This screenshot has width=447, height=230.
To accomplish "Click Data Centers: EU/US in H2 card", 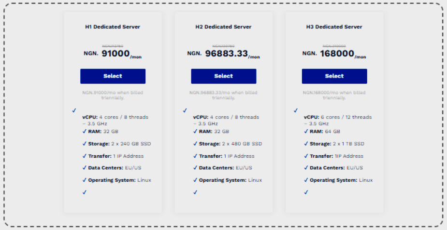I will [x=226, y=168].
